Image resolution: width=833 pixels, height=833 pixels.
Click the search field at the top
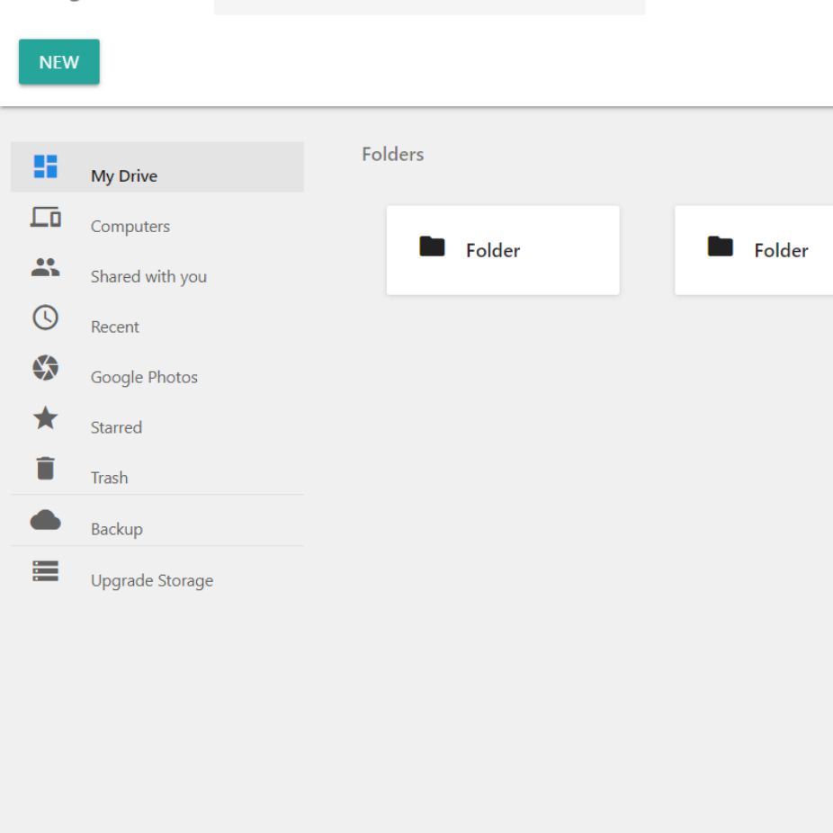click(429, 7)
